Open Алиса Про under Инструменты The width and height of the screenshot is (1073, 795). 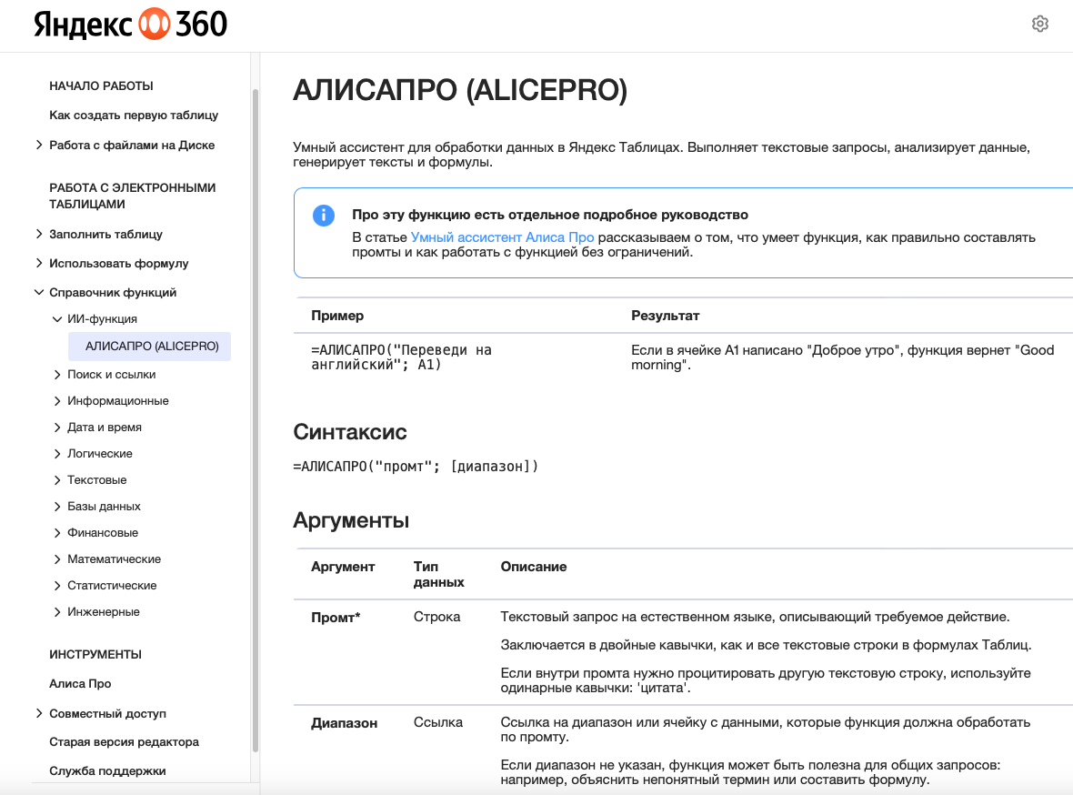click(x=80, y=684)
